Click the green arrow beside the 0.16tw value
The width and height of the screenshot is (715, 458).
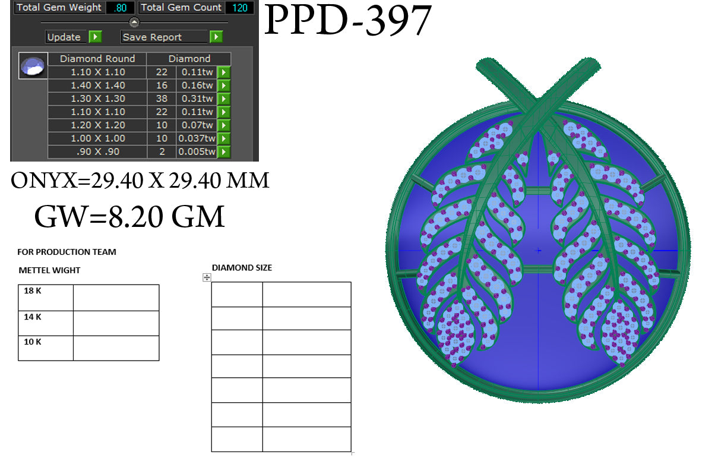222,85
